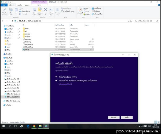Click Install button in Windows 10 Setup

(x=127, y=117)
